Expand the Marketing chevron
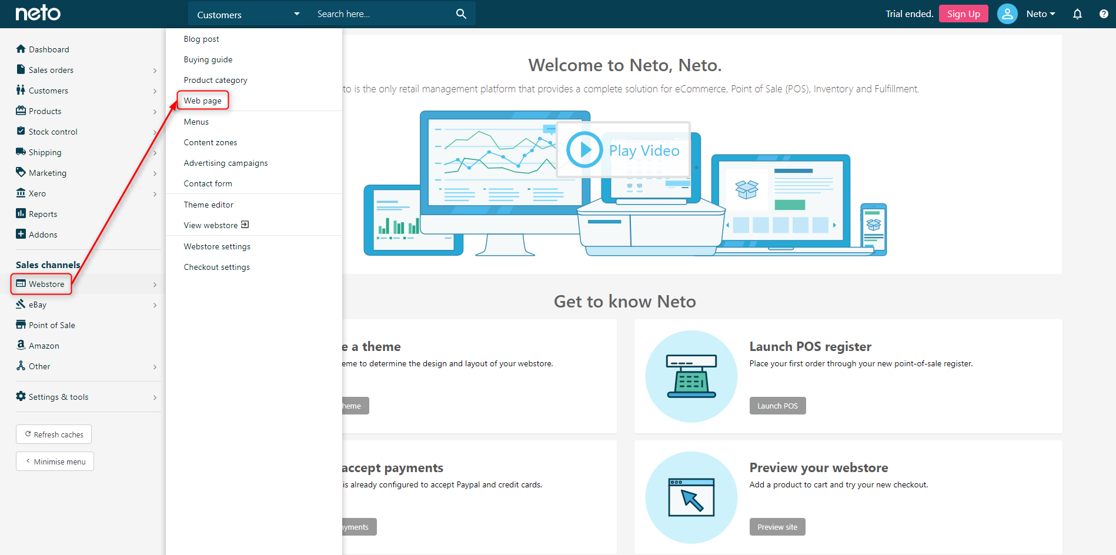1116x555 pixels. [155, 173]
